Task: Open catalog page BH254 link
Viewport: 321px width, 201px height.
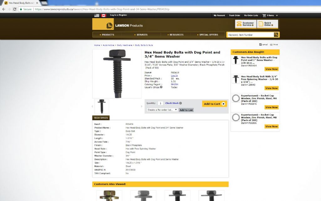Action: (174, 84)
